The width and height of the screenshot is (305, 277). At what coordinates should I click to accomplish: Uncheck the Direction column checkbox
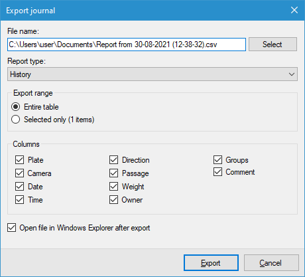coord(113,159)
